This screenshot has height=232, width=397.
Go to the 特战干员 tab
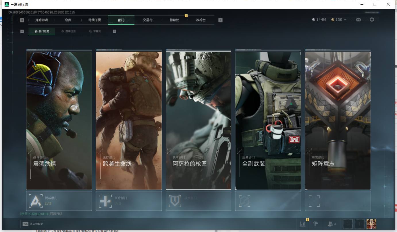tap(95, 20)
